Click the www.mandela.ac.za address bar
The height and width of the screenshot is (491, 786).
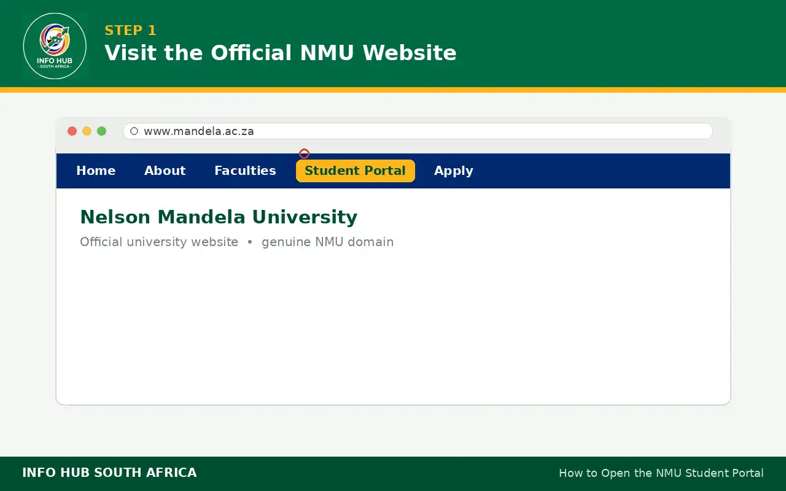(x=418, y=131)
